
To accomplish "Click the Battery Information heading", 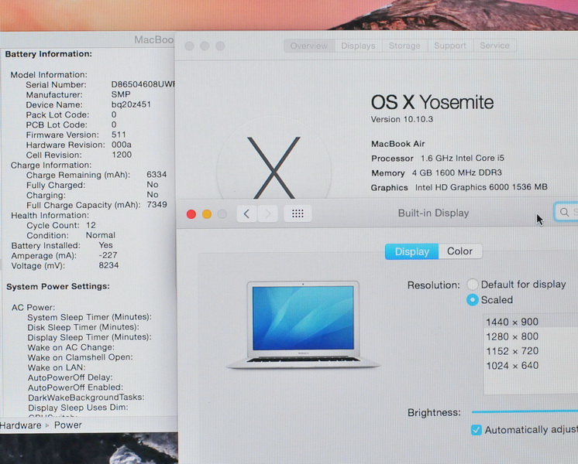I will 49,54.
